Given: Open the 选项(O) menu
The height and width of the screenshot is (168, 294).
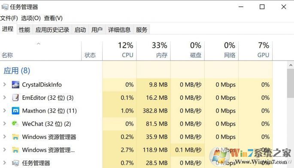Looking at the screenshot, I should coord(31,18).
